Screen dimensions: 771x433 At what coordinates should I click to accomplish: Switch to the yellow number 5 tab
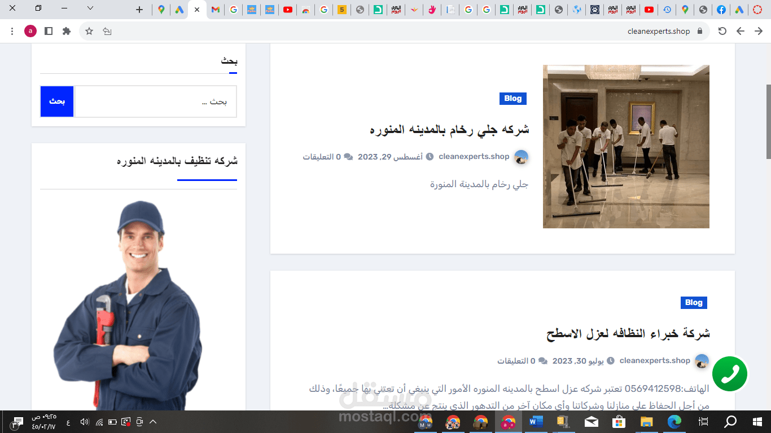pyautogui.click(x=341, y=10)
